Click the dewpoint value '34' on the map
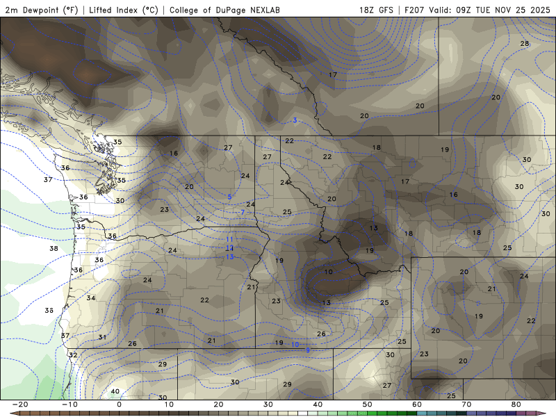The image size is (556, 417). [91, 298]
